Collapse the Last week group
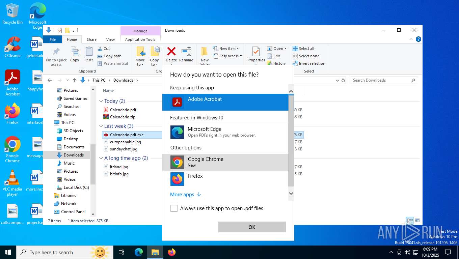Viewport: 459px width, 259px height. pos(101,126)
